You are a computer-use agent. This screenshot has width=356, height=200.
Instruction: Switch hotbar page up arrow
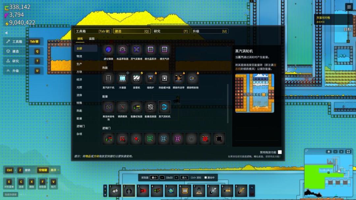point(105,187)
